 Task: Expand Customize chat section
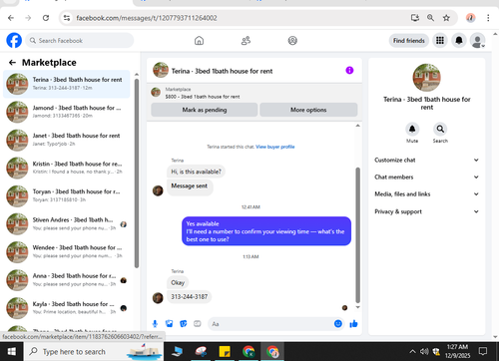tap(427, 160)
